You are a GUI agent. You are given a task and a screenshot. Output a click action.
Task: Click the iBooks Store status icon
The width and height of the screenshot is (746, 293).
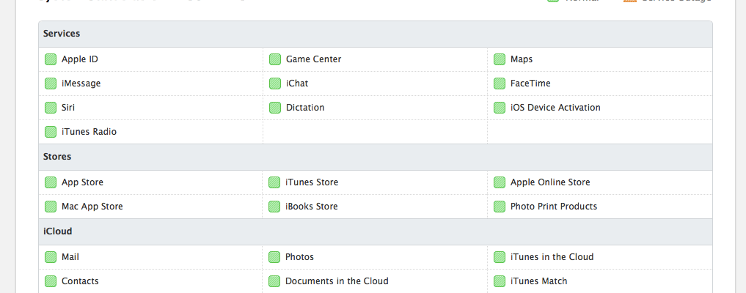pyautogui.click(x=275, y=207)
